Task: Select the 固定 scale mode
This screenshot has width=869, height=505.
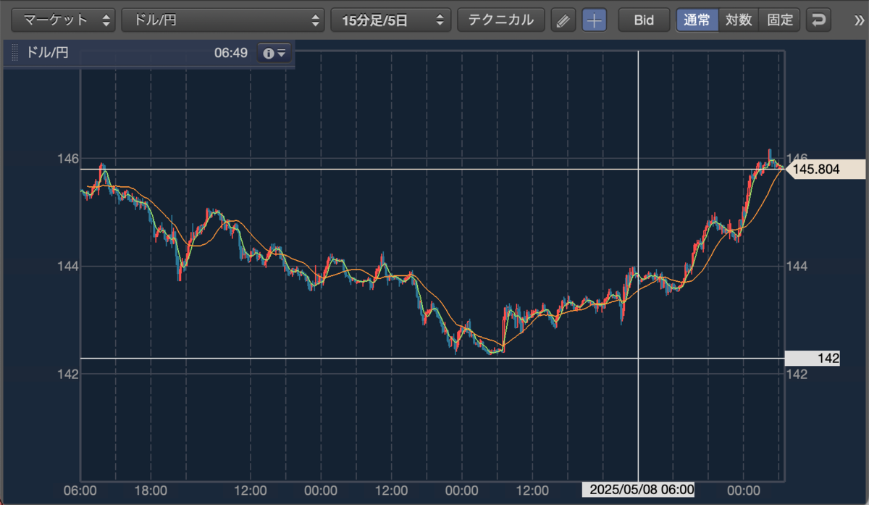Action: click(x=780, y=20)
